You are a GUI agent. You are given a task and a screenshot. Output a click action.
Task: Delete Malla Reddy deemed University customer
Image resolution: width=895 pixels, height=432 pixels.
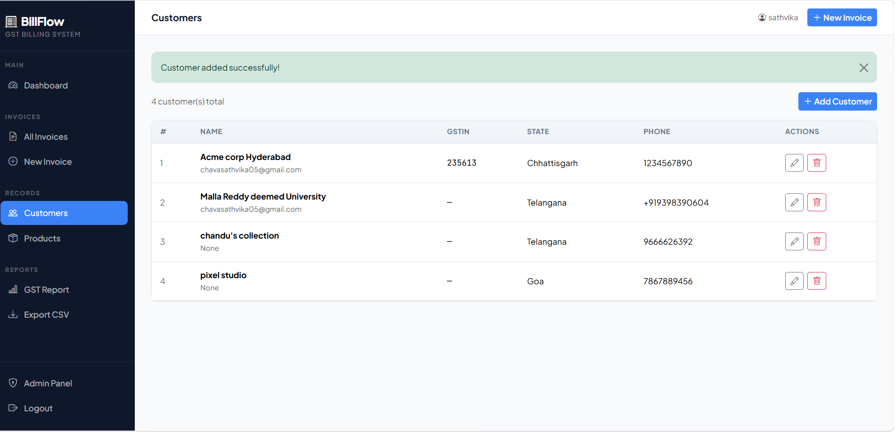coord(817,202)
